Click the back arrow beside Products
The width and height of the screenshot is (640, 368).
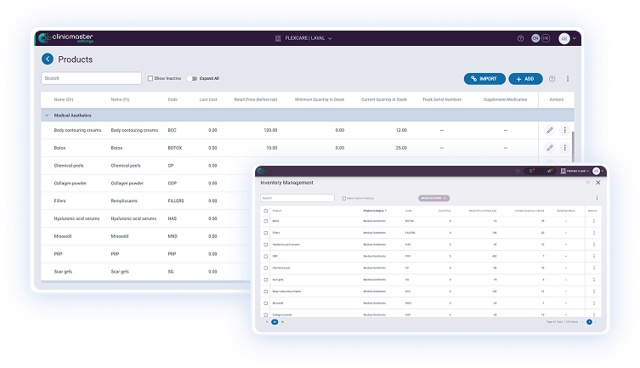click(48, 59)
